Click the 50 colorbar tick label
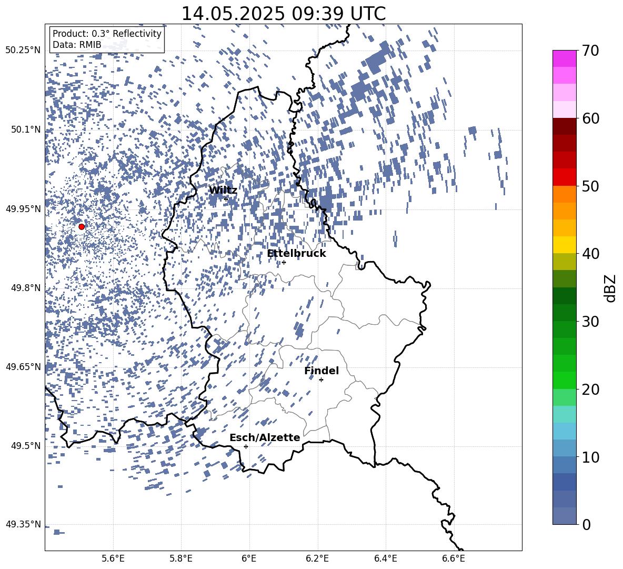 590,186
